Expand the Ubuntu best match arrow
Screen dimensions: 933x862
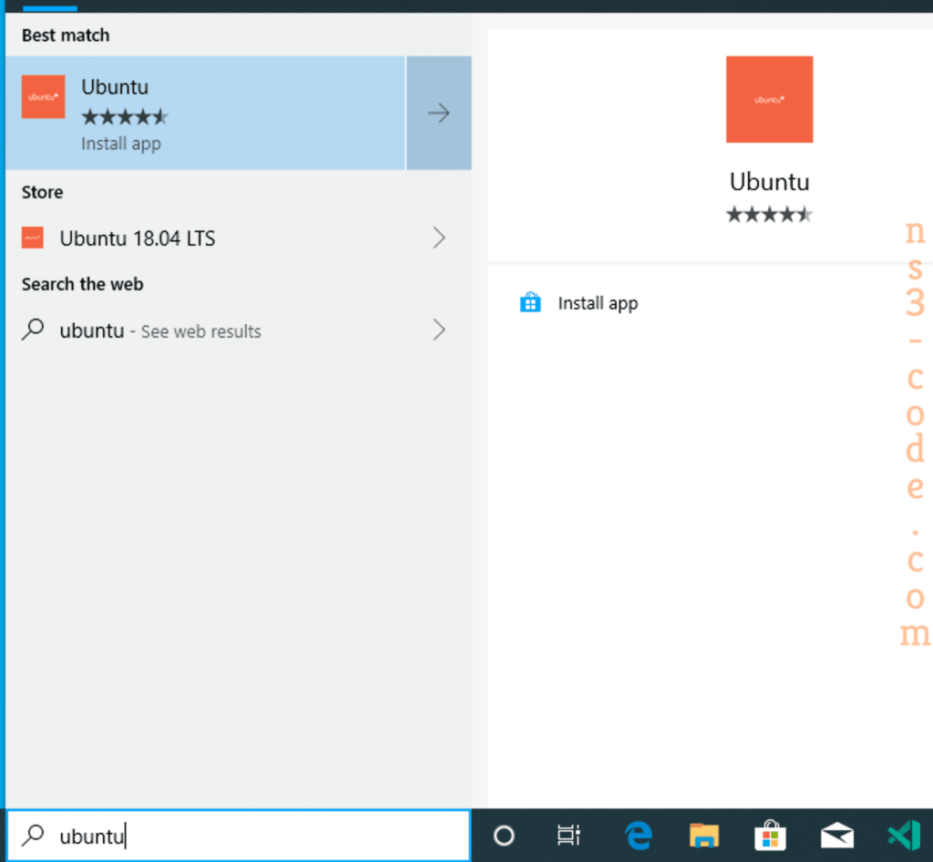[x=439, y=113]
